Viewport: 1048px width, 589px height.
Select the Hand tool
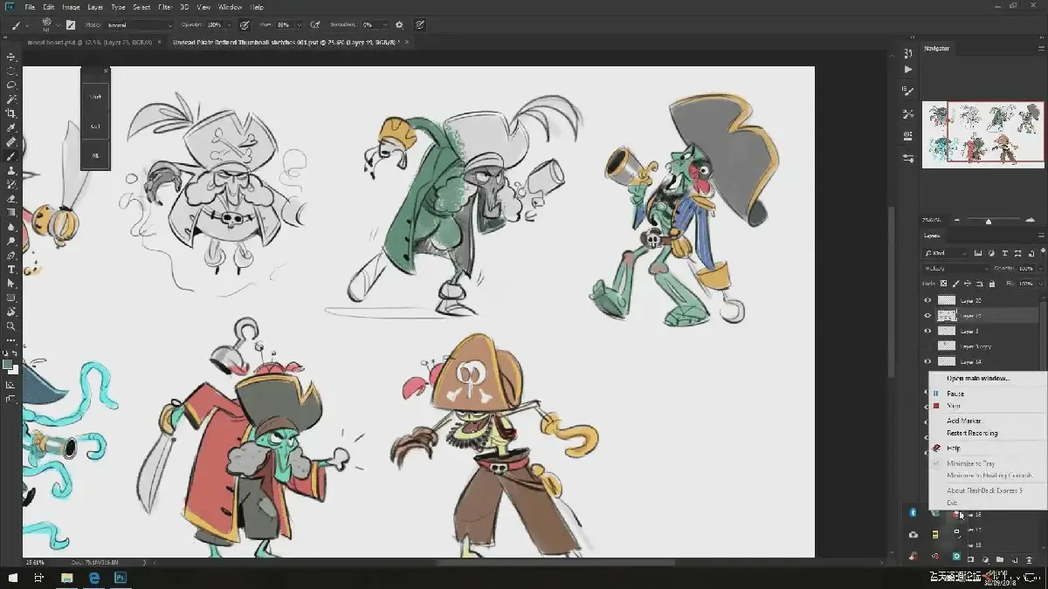[x=11, y=312]
